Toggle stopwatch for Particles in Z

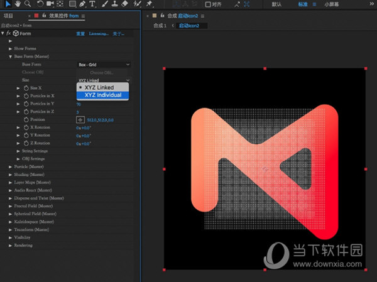pos(26,112)
